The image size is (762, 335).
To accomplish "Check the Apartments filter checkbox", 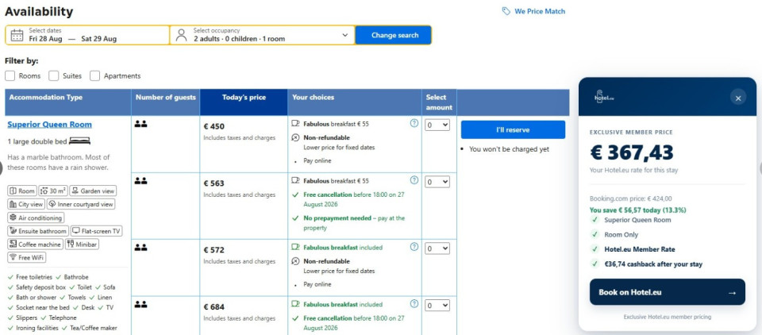I will click(x=94, y=76).
